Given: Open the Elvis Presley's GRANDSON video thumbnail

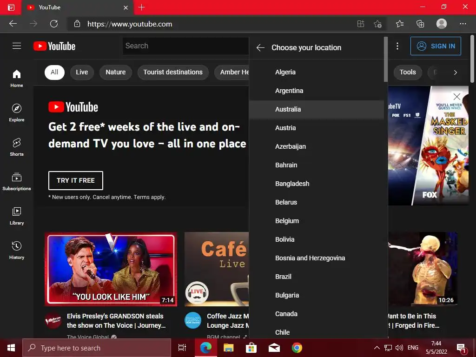Looking at the screenshot, I should point(111,269).
